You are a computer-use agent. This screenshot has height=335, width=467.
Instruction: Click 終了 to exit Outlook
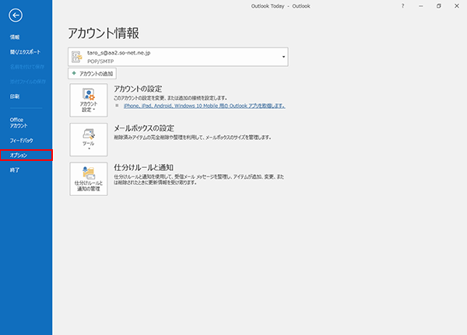click(15, 169)
